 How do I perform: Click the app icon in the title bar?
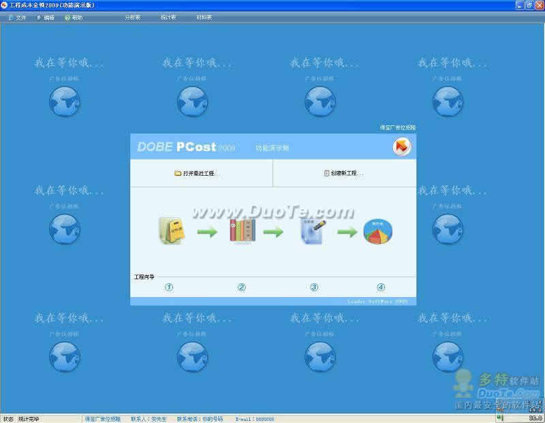point(4,5)
